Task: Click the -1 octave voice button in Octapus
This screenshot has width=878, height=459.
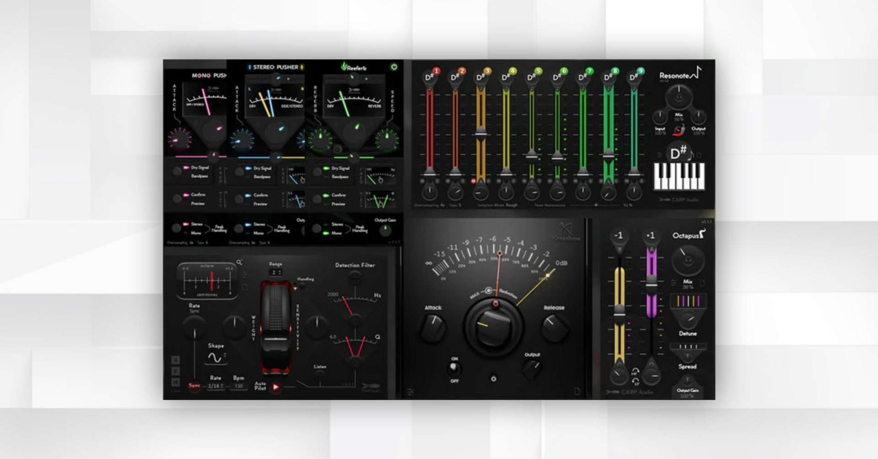Action: coord(619,236)
